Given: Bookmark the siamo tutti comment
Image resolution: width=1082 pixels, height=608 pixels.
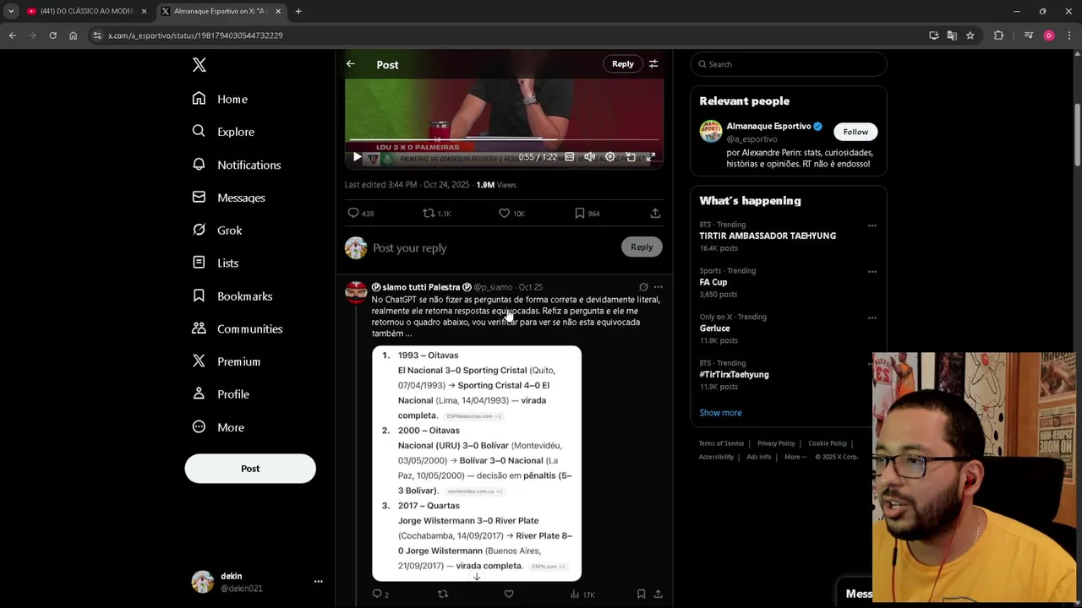Looking at the screenshot, I should [641, 594].
